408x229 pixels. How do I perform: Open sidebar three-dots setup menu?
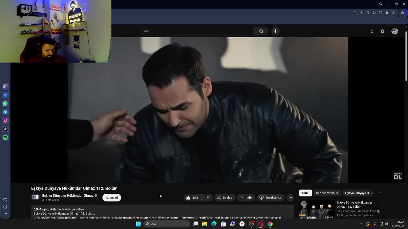pyautogui.click(x=5, y=213)
